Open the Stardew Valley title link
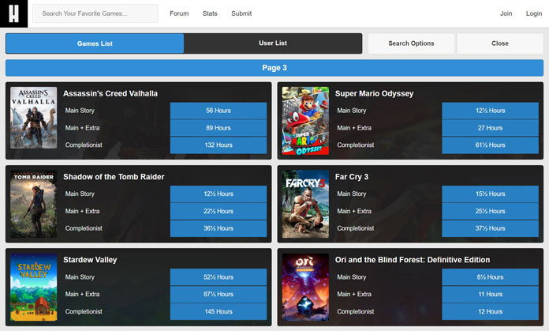 tap(90, 260)
